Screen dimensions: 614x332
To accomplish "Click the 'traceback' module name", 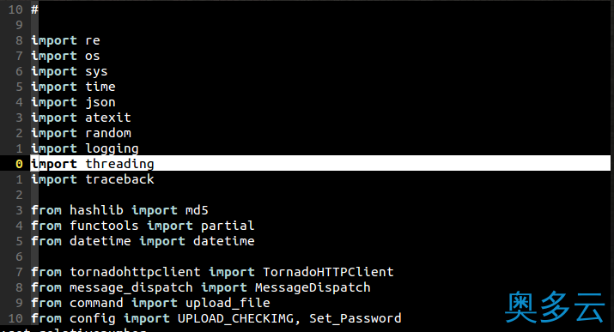I will point(120,179).
